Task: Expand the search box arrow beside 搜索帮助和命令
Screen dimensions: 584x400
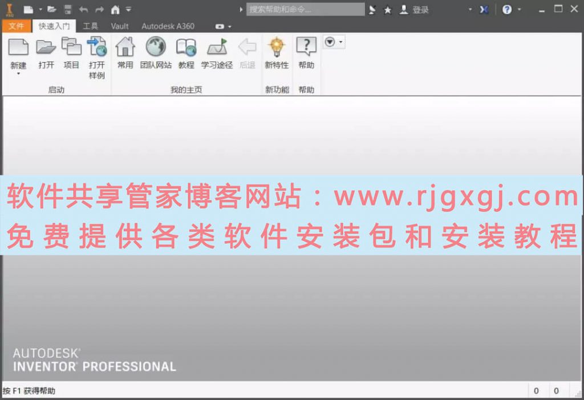Action: [241, 10]
